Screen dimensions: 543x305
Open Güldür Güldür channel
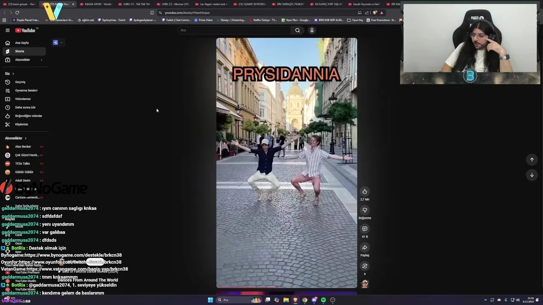point(24,172)
